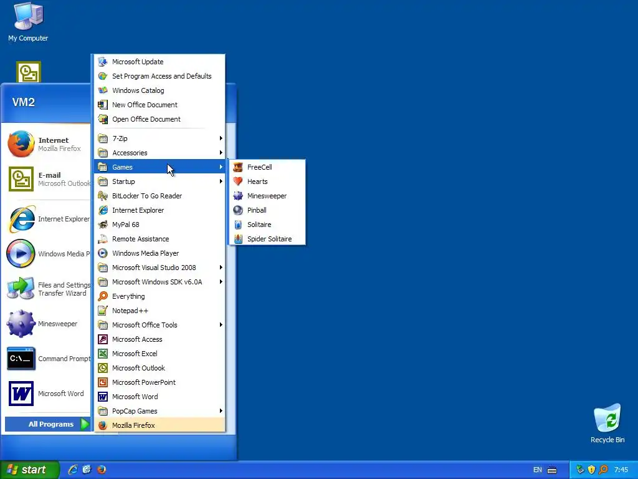Start Pinball from its ball icon
The width and height of the screenshot is (638, 479).
point(238,210)
